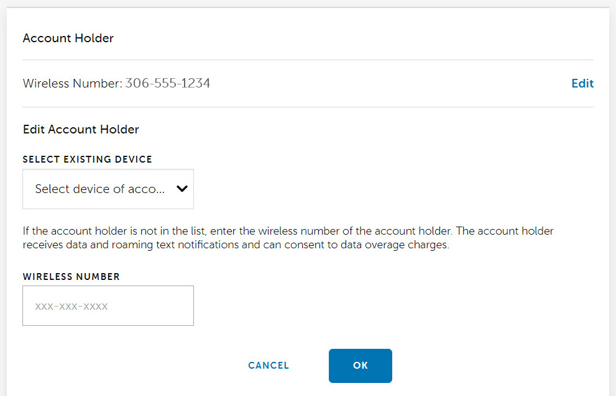This screenshot has width=616, height=396.
Task: Click the Edit Account Holder heading
Action: click(81, 129)
